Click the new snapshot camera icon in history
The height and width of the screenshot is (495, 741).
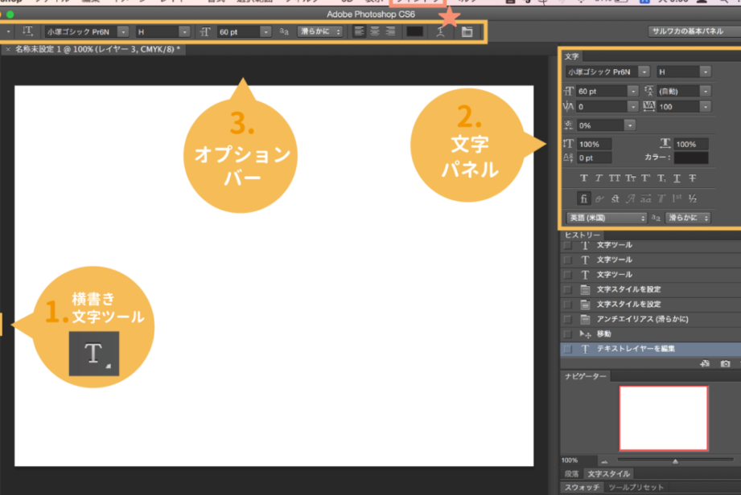(x=725, y=364)
